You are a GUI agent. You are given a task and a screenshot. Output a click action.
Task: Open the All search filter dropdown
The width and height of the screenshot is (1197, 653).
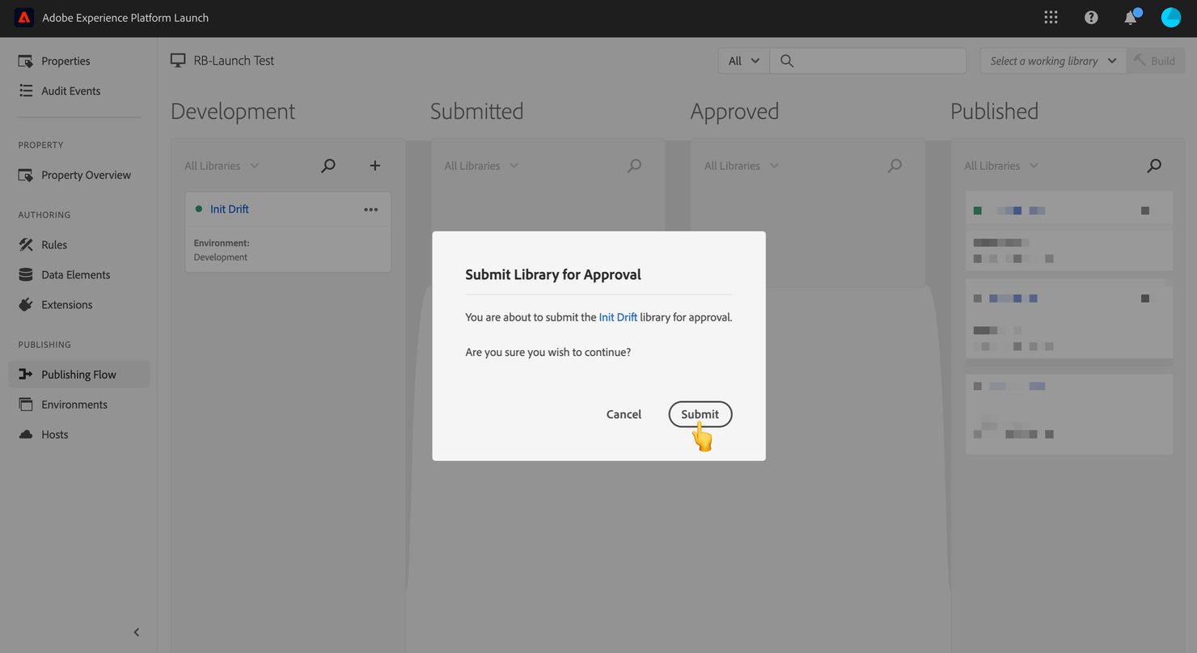pyautogui.click(x=744, y=61)
